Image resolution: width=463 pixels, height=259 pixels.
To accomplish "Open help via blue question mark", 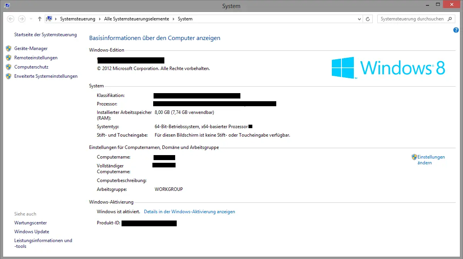I will (456, 30).
